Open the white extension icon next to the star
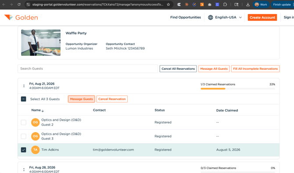 (179, 4)
